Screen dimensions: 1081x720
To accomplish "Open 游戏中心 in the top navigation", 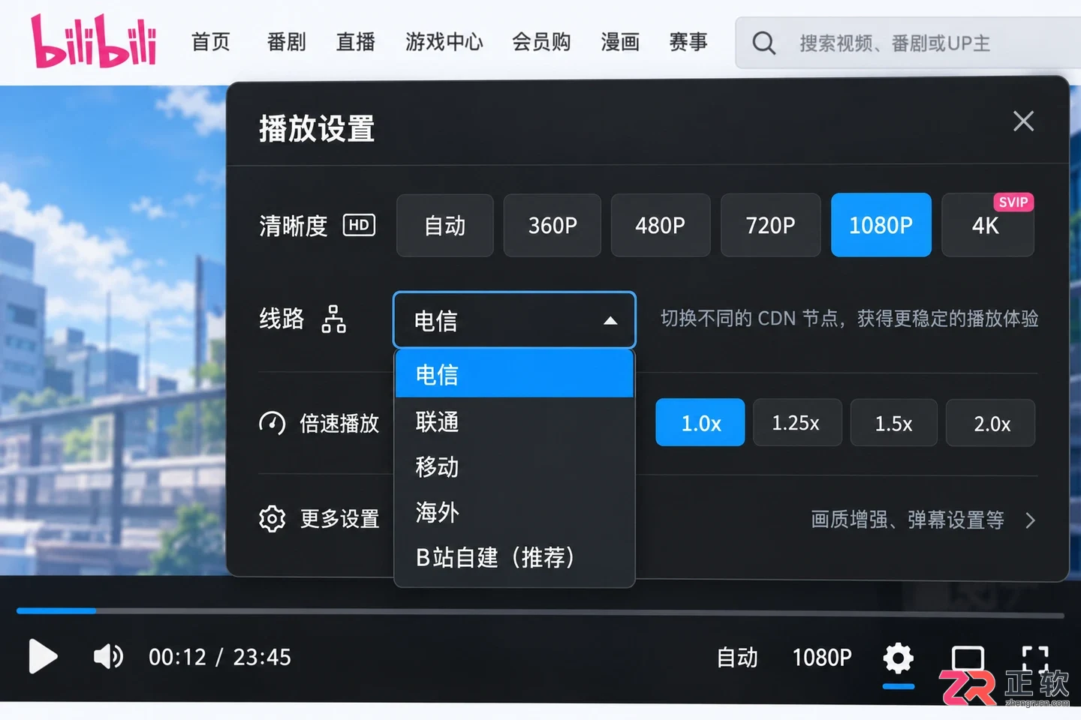I will tap(444, 42).
